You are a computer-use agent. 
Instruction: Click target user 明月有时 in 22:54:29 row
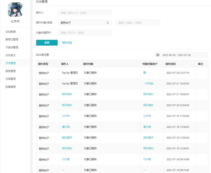(148, 105)
